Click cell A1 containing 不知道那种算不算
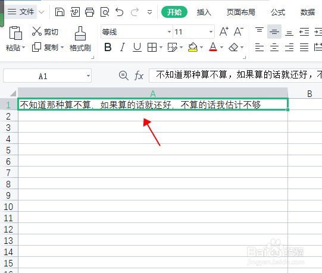Viewport: 322px width, 273px height. pos(153,105)
